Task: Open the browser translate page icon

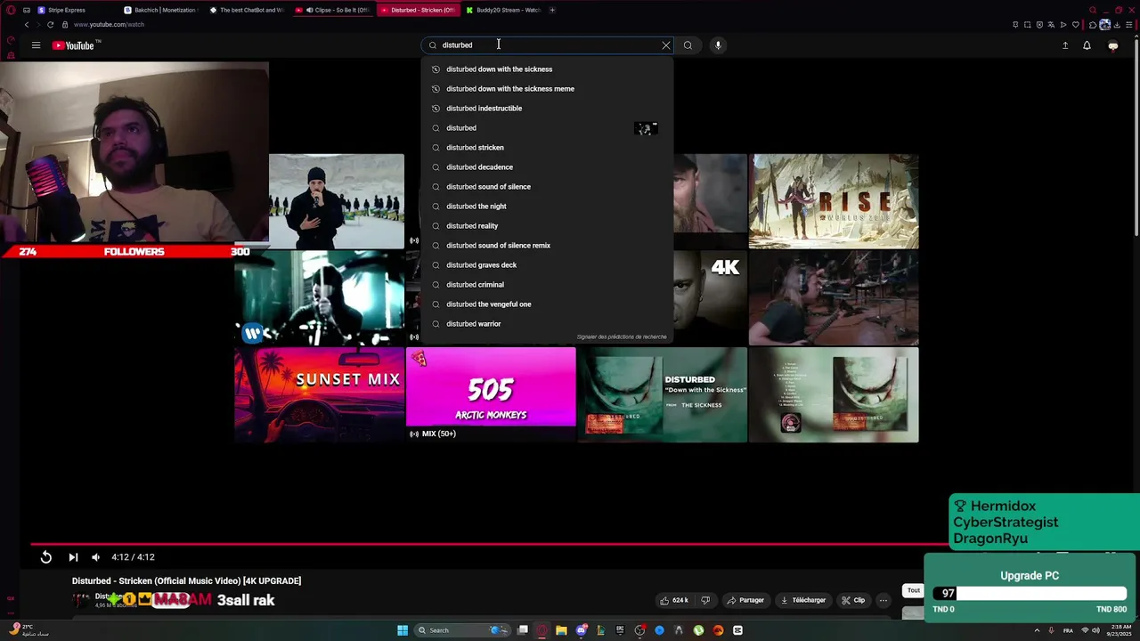Action: (1051, 25)
